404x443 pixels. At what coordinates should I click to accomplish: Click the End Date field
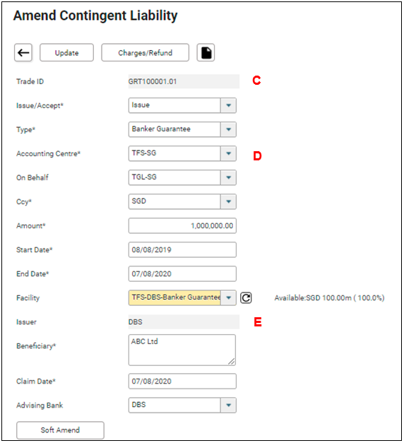182,273
